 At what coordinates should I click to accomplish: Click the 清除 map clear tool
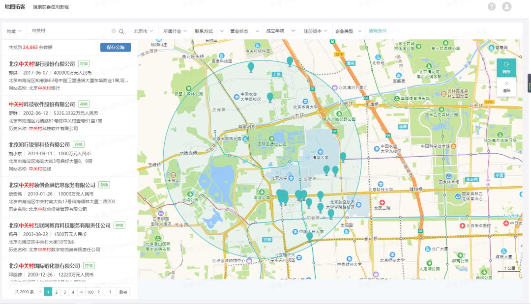[x=506, y=87]
